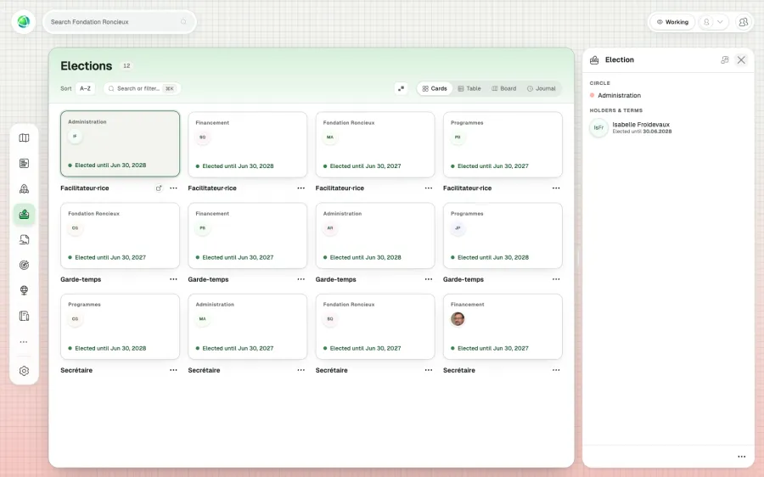Select the Programmes Garde-temps election card
764x477 pixels.
pyautogui.click(x=503, y=236)
